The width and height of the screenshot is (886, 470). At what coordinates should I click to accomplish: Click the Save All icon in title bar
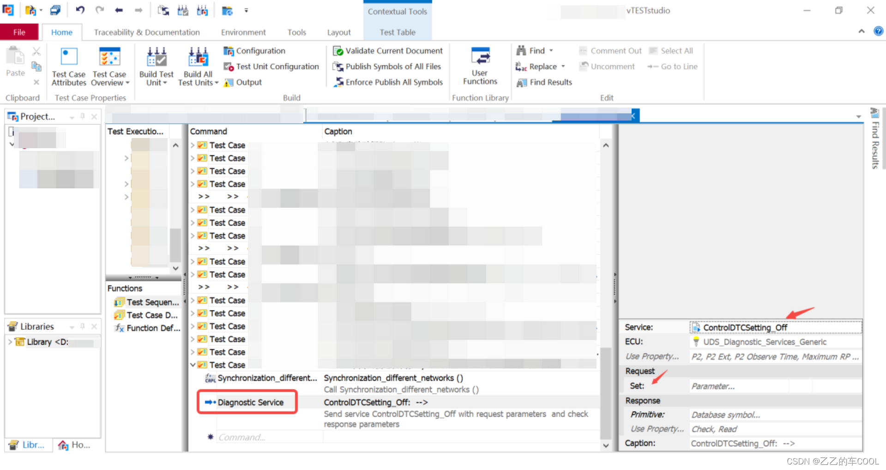[55, 10]
